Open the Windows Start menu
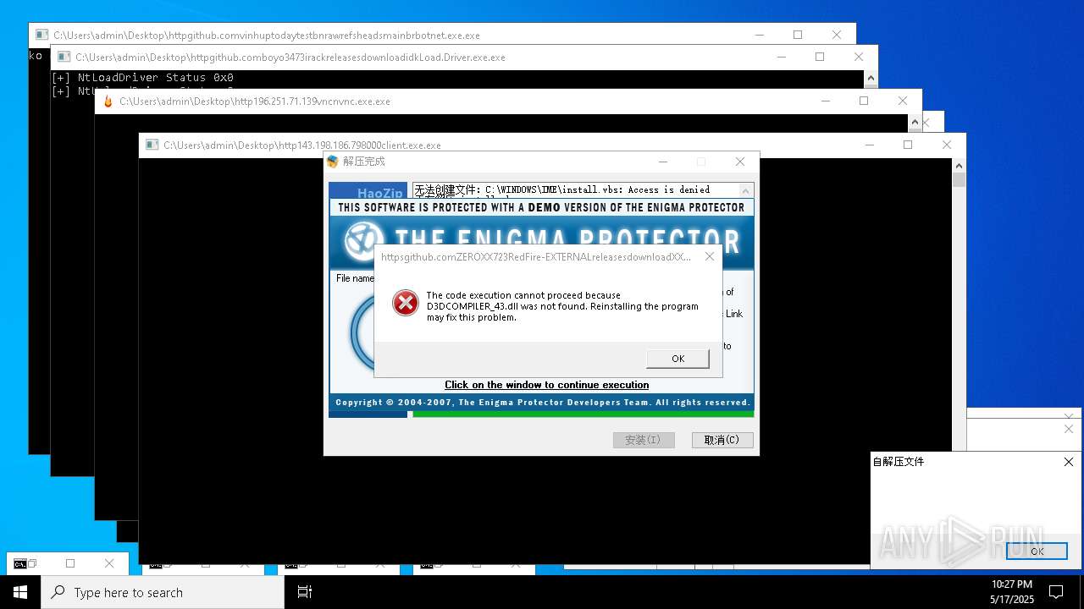The image size is (1084, 609). click(20, 592)
